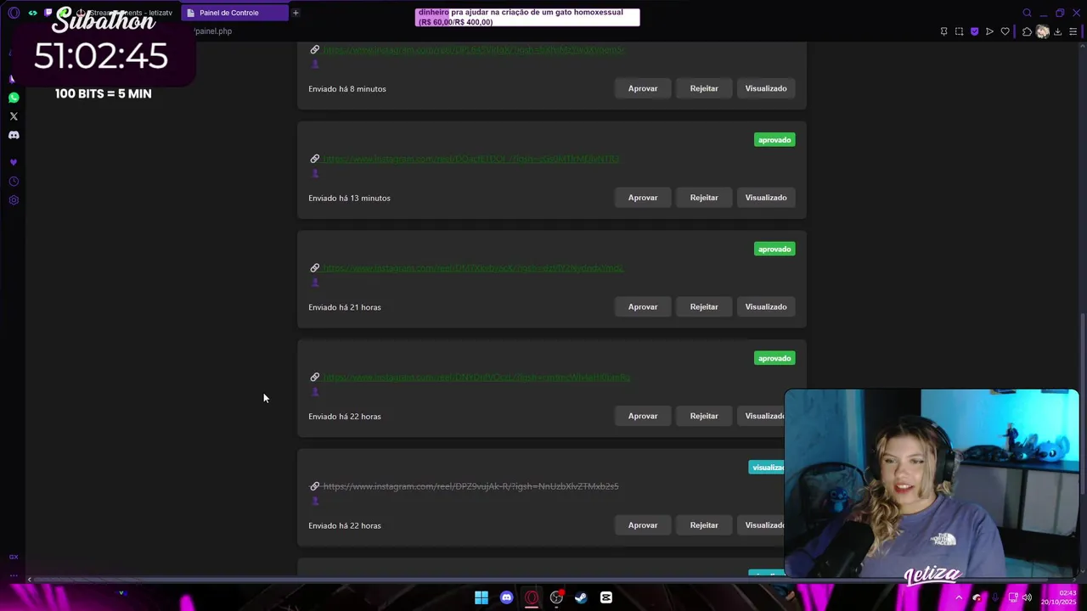The width and height of the screenshot is (1087, 611).
Task: Open CapCut from the taskbar
Action: [606, 597]
